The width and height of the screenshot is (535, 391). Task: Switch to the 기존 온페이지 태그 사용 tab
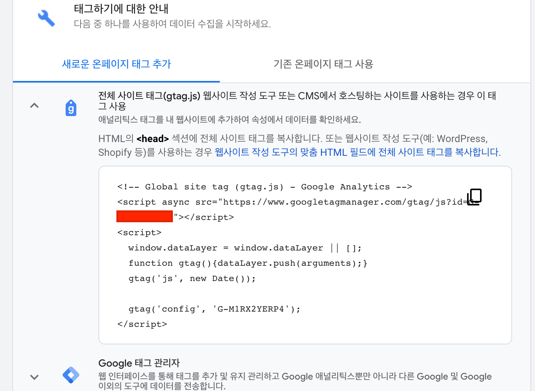[x=323, y=64]
